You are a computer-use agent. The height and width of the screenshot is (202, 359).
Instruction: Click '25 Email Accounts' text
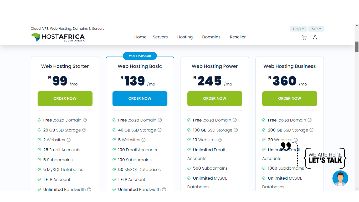62,150
